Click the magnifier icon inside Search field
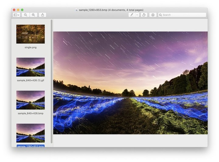The image size is (219, 162). [161, 15]
